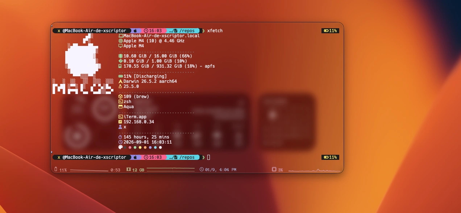
Task: Click the memory icon beside 12 GB
Action: coord(128,170)
